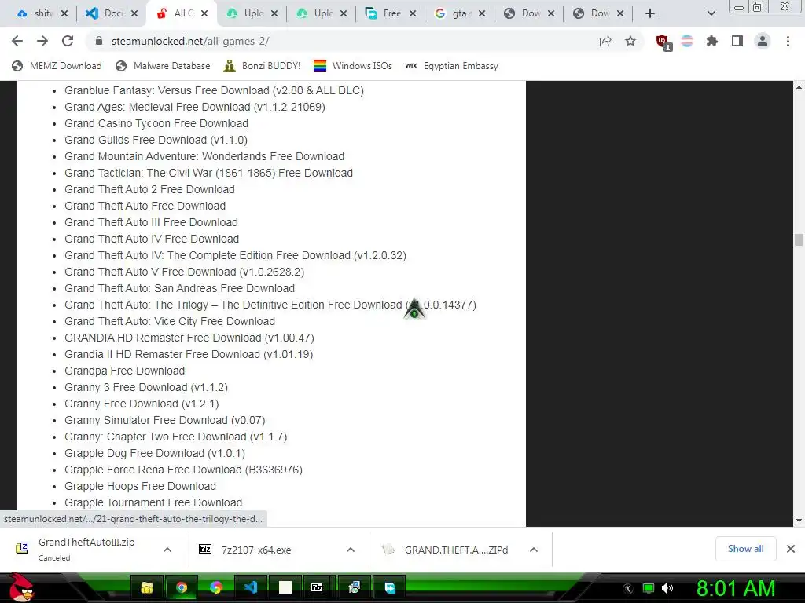Open the uBlock Origin extension
805x603 pixels.
(663, 42)
